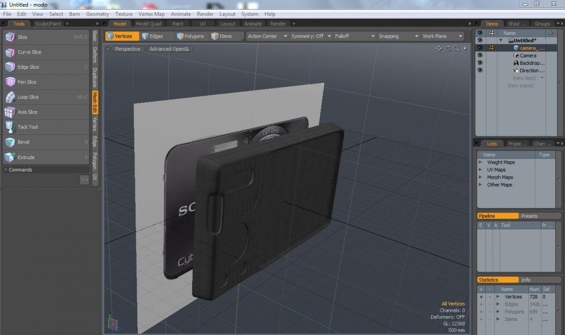
Task: Hide the Directional light item
Action: (480, 70)
